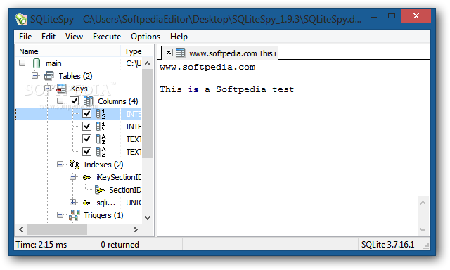Click the 'UNIC' type value for sqli...
This screenshot has height=270, width=450.
click(134, 202)
